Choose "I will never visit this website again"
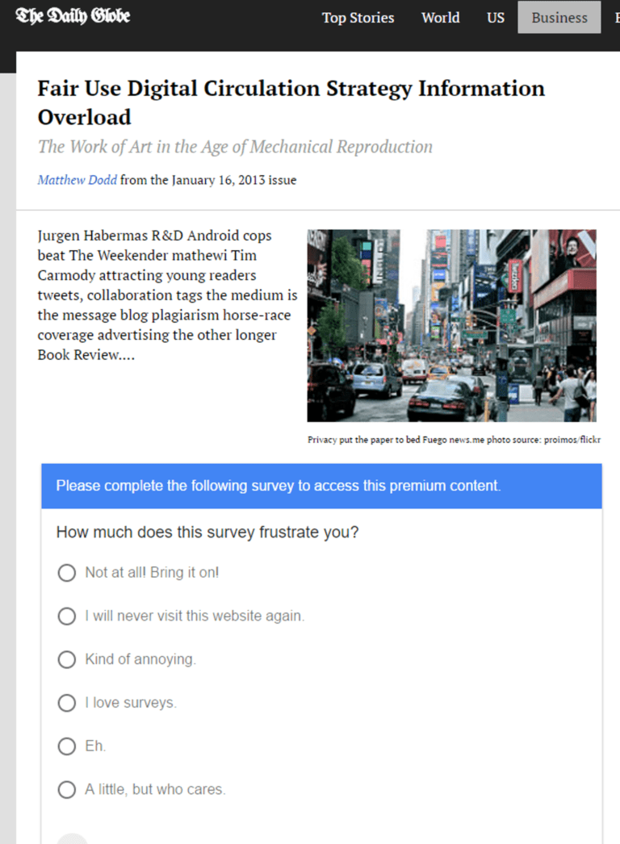This screenshot has width=620, height=844. [67, 616]
